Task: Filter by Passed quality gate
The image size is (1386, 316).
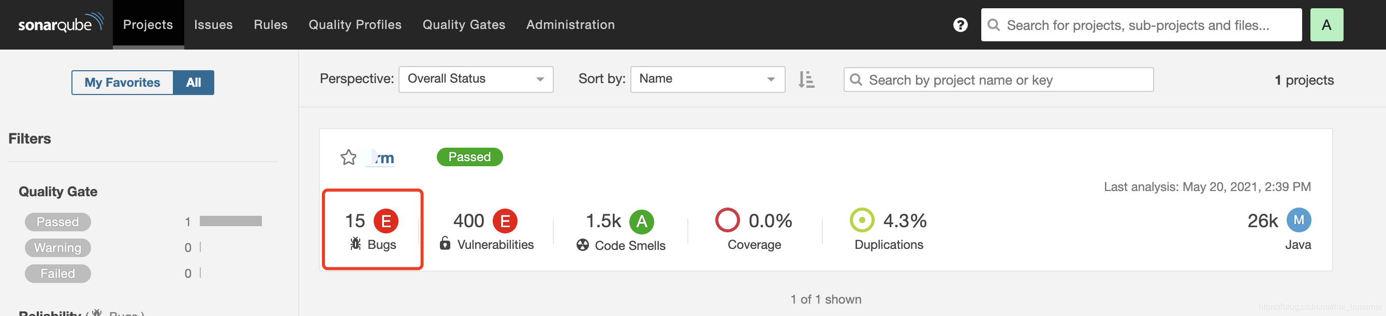Action: (x=57, y=222)
